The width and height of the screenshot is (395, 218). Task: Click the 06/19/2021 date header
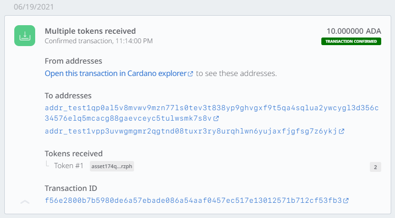tap(34, 8)
